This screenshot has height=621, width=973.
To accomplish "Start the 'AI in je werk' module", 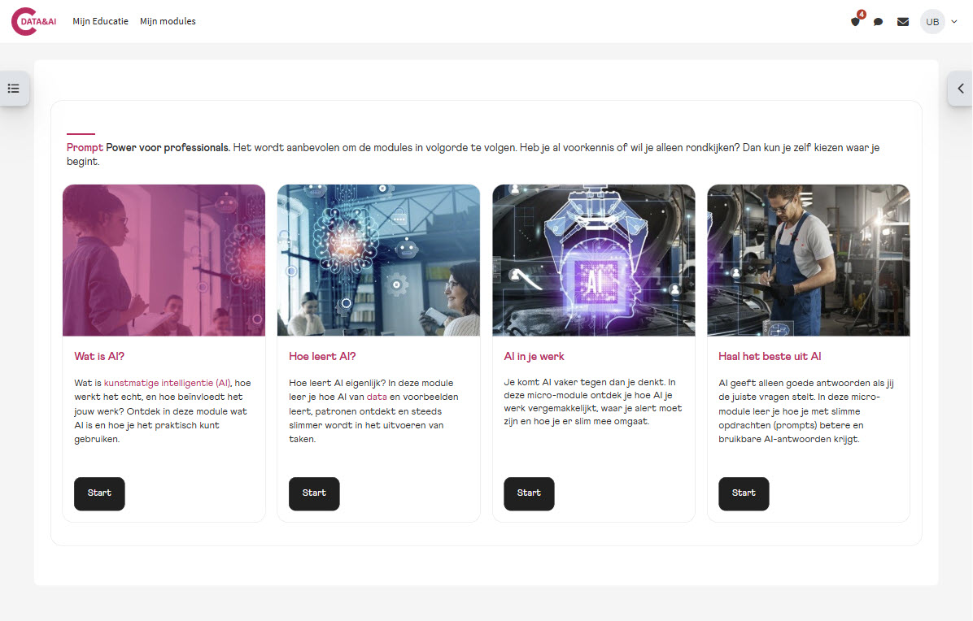I will (529, 493).
